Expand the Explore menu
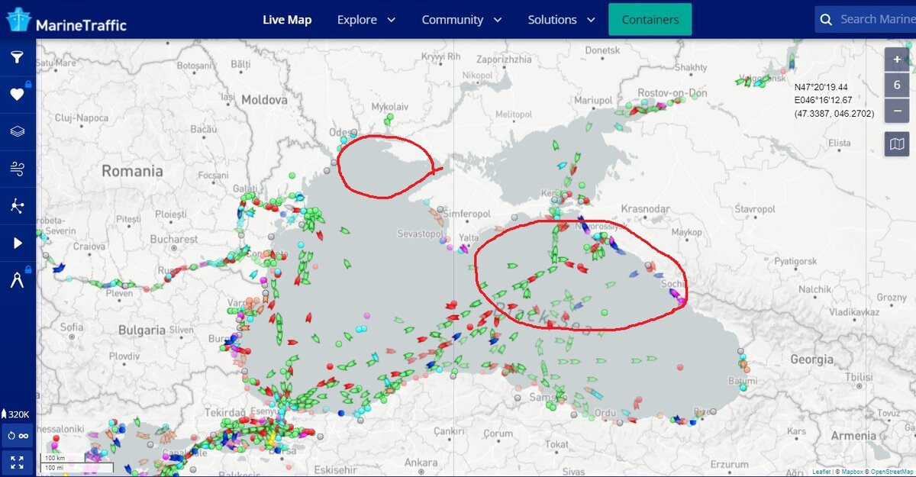The image size is (916, 477). pos(366,20)
